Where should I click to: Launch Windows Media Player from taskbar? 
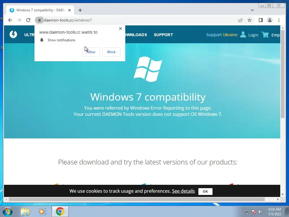(42, 211)
